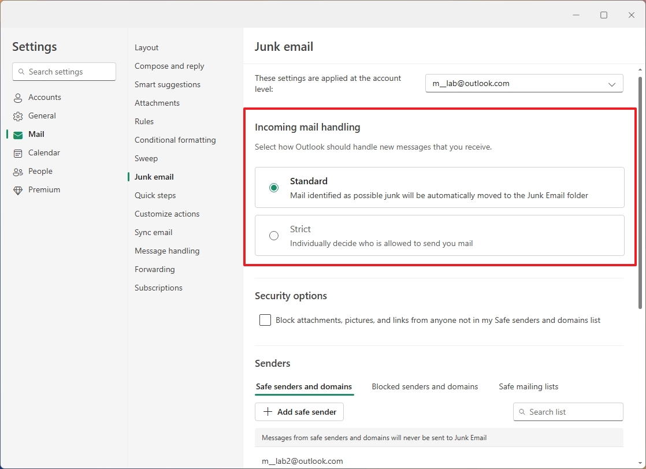This screenshot has height=469, width=646.
Task: Click the vertical scrollbar thumb
Action: click(640, 193)
